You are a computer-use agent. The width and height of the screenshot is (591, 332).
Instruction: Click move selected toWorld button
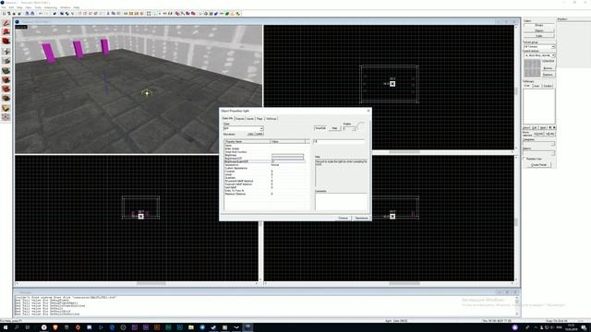coord(539,134)
